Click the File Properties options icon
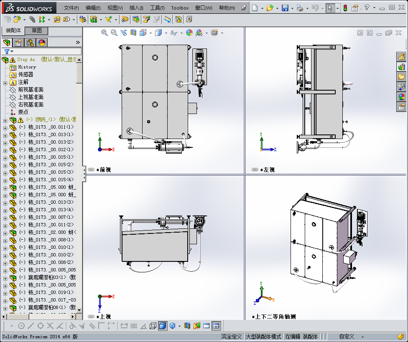Image resolution: width=408 pixels, height=342 pixels. pos(354,8)
